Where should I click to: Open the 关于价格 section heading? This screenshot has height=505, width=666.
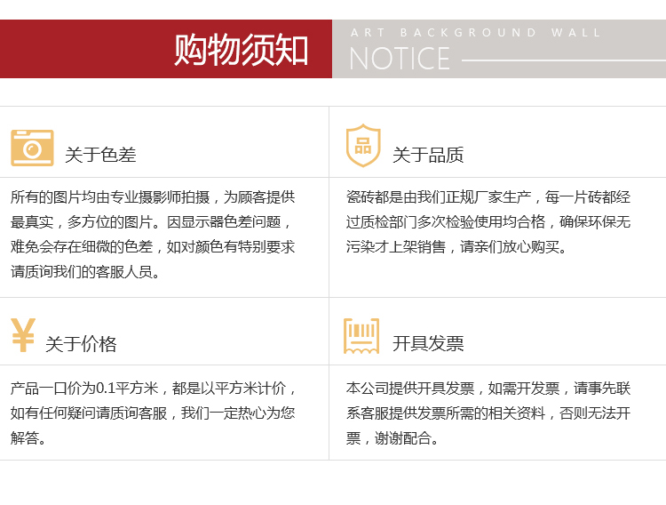pyautogui.click(x=81, y=344)
